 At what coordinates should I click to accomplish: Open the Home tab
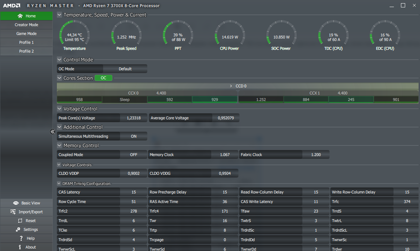[x=26, y=16]
